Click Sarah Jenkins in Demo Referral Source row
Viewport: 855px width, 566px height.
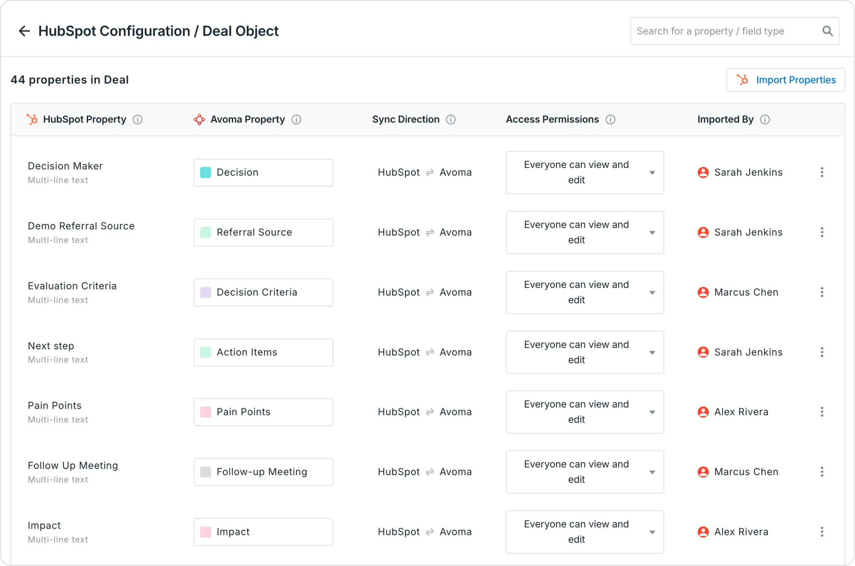[x=748, y=232]
